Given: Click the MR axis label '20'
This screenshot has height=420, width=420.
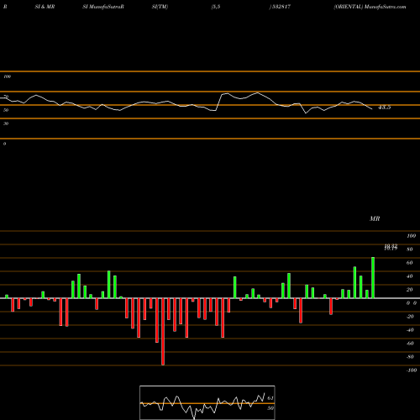Looking at the screenshot, I should (409, 290).
